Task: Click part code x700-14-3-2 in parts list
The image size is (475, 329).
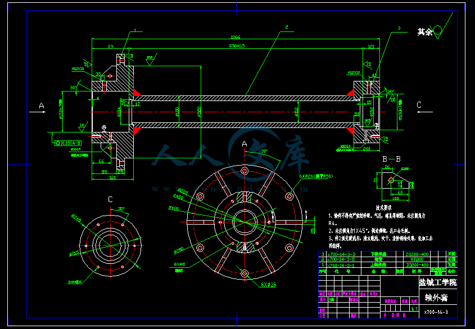Action: 341,259
